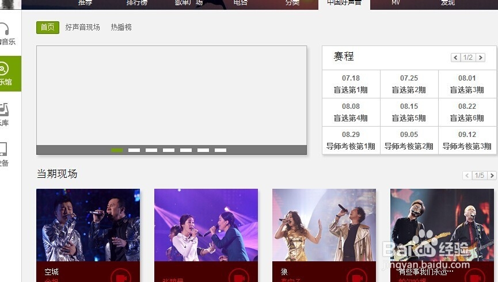Switch to 热播榜 tab
The width and height of the screenshot is (498, 282).
[121, 27]
